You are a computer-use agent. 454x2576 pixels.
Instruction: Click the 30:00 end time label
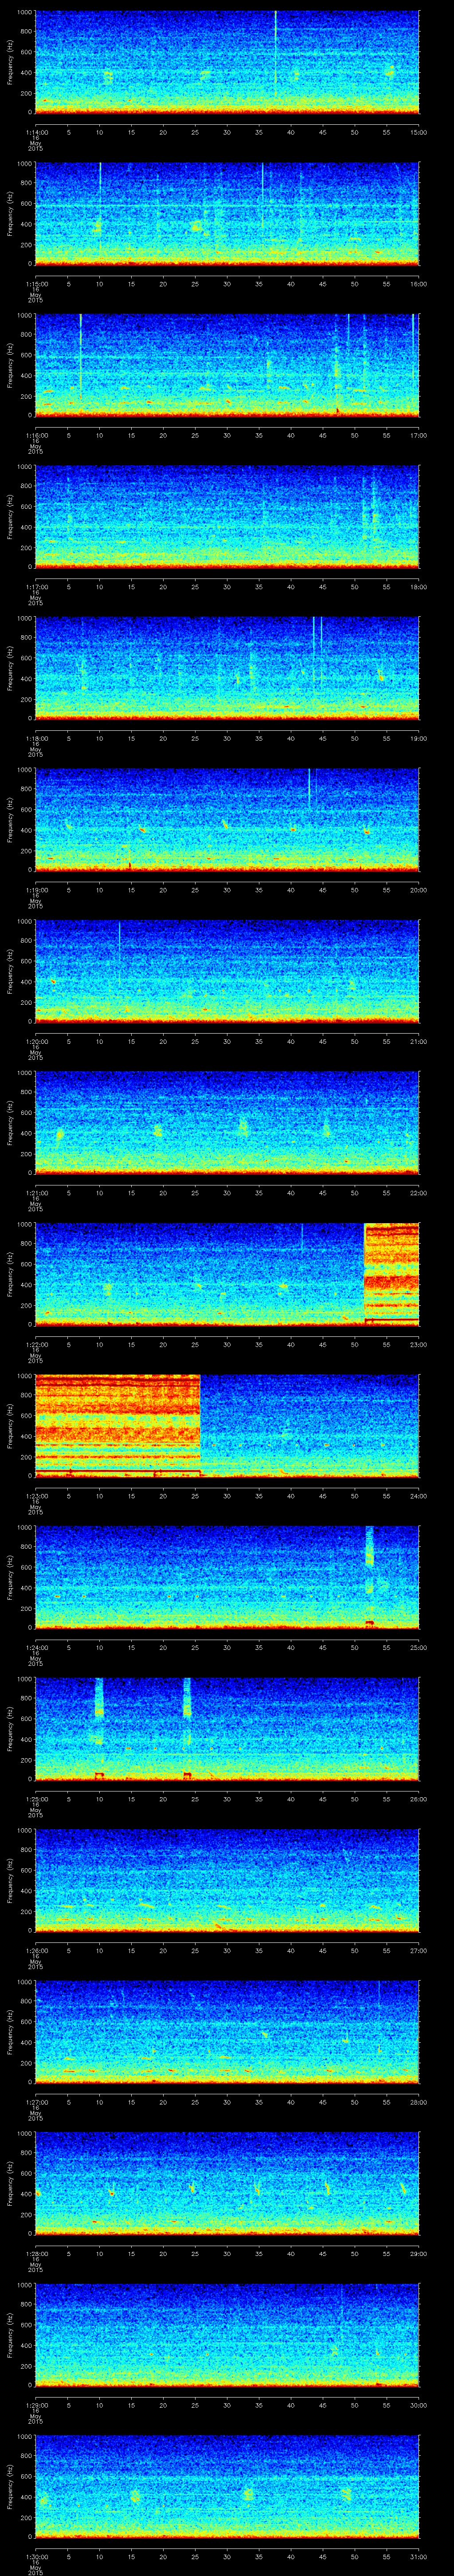pos(419,2405)
